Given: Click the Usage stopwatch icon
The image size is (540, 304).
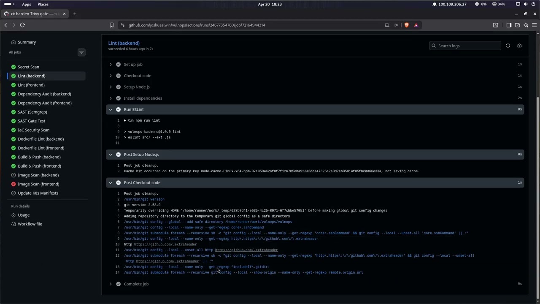Looking at the screenshot, I should (x=13, y=215).
